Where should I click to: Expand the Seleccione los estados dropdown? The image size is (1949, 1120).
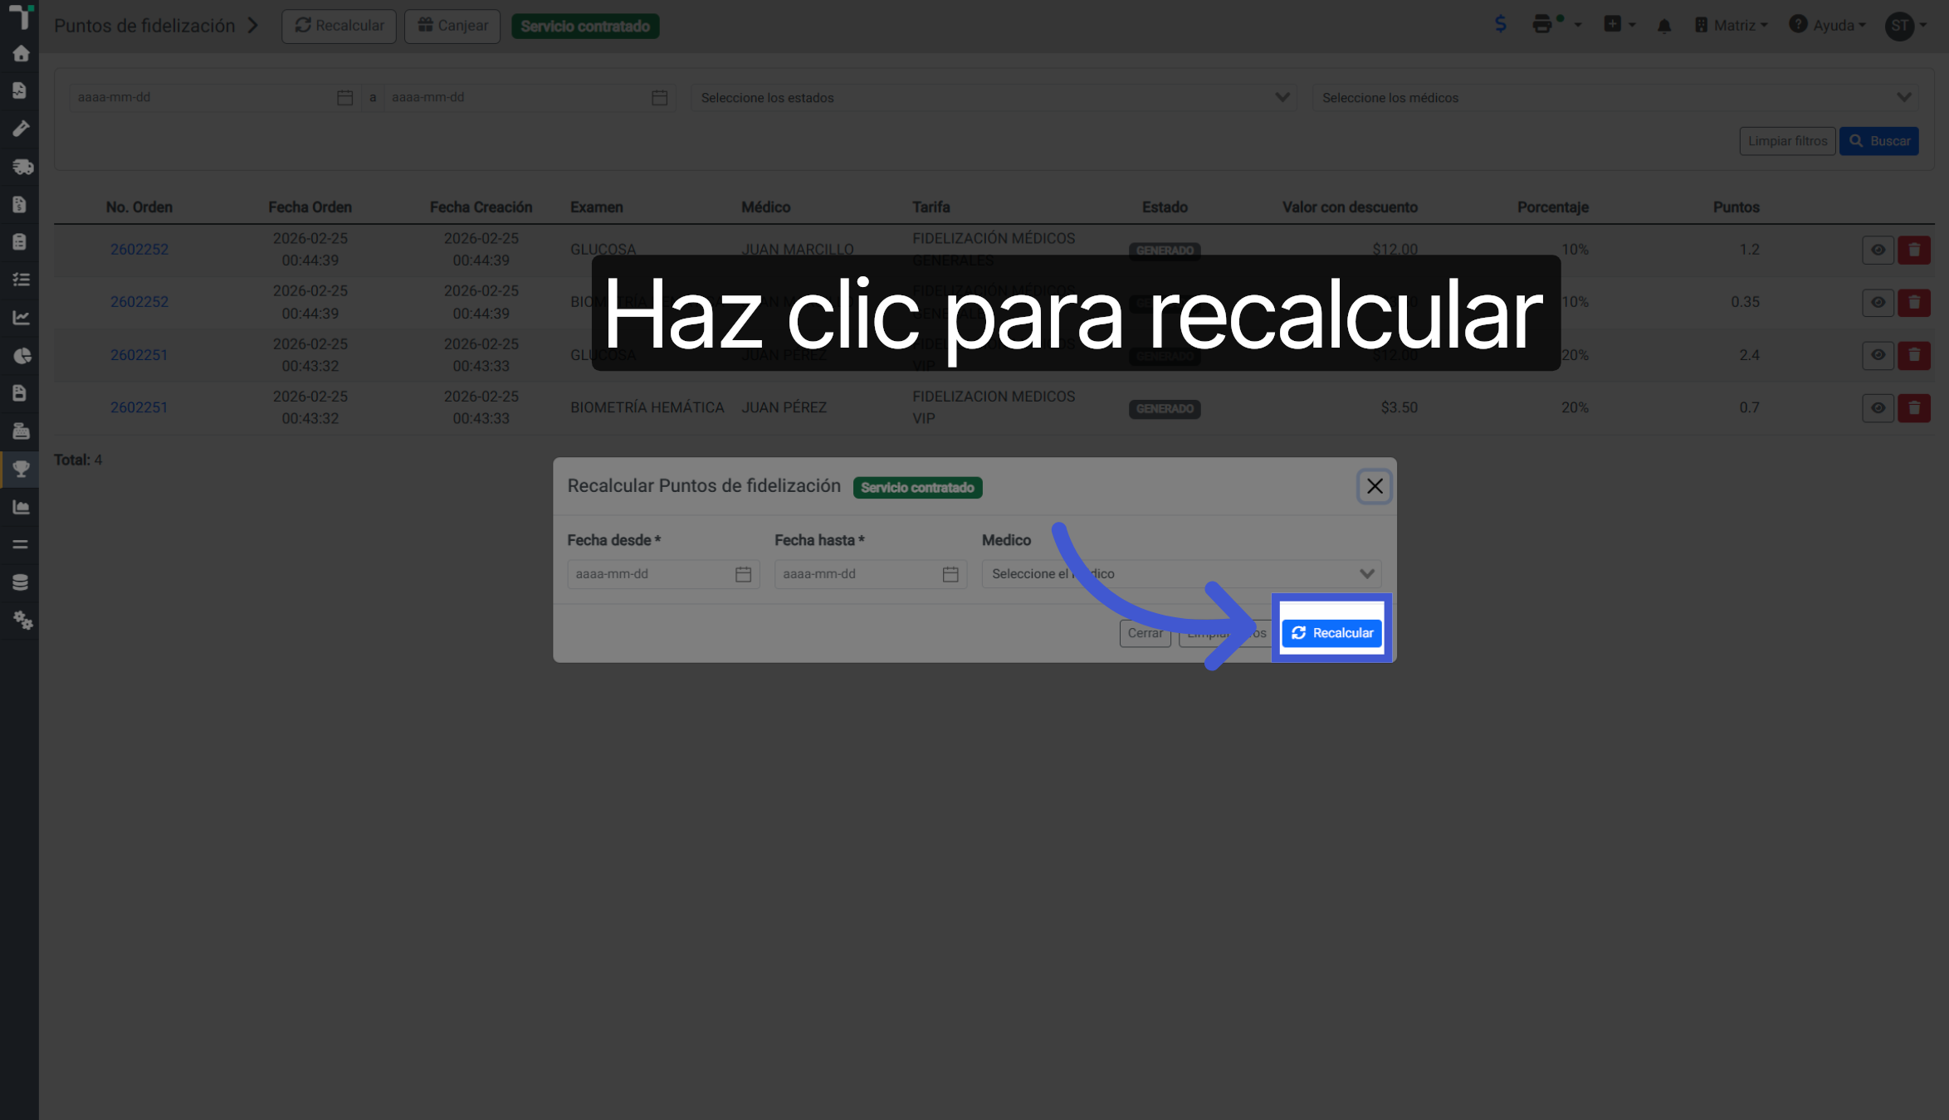994,98
